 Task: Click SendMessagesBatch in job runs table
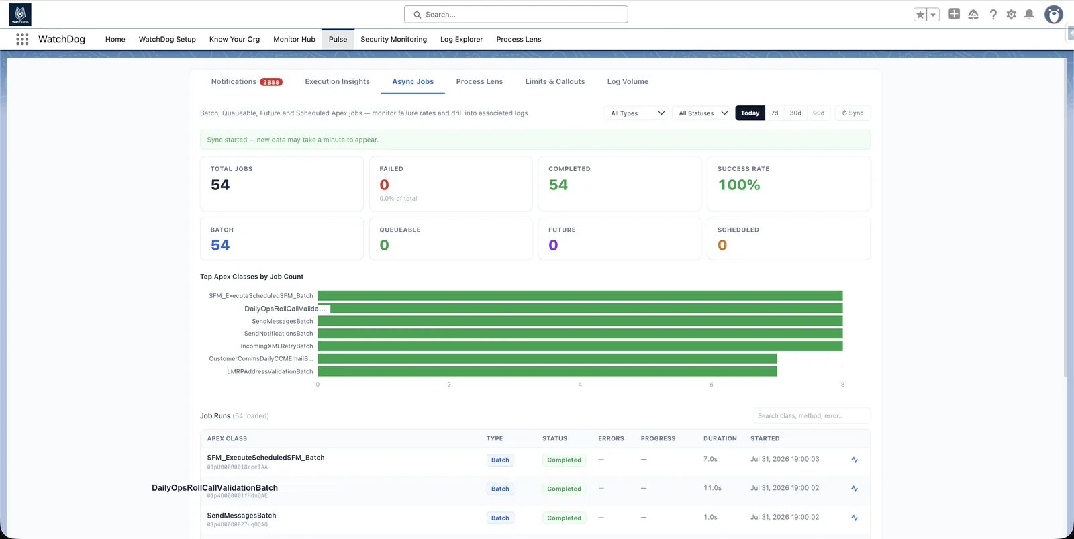pos(242,516)
